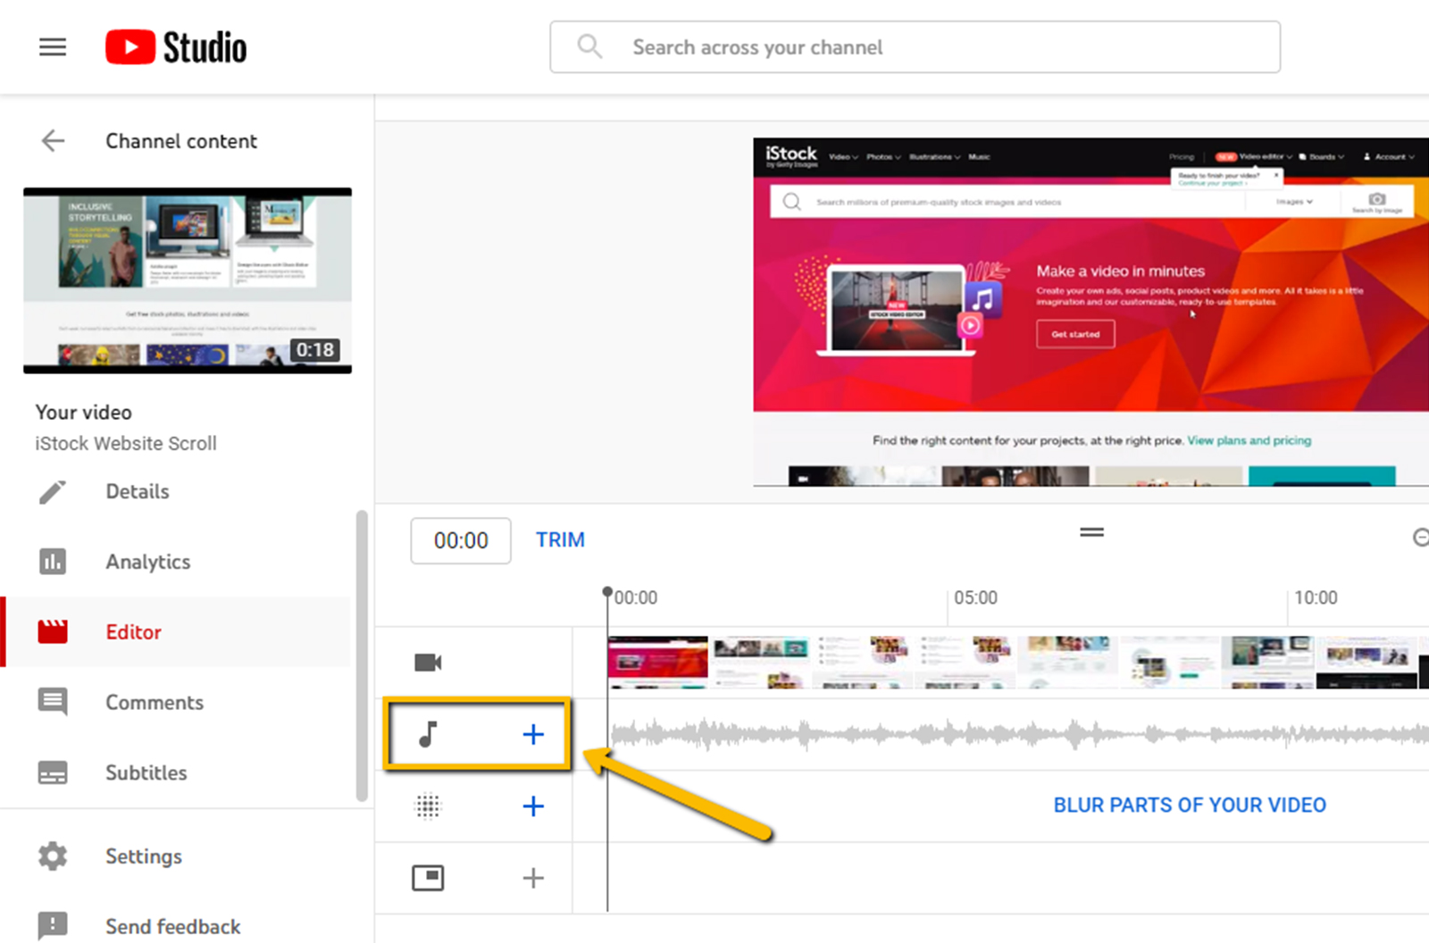Click the zoom out timeline icon

[1421, 538]
